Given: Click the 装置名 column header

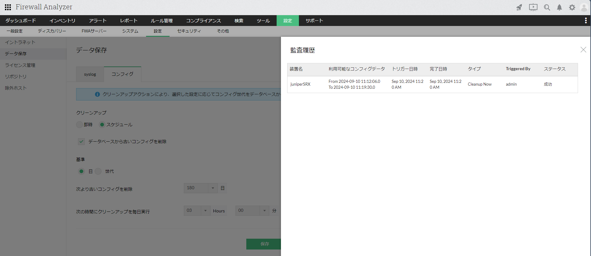Looking at the screenshot, I should (296, 69).
